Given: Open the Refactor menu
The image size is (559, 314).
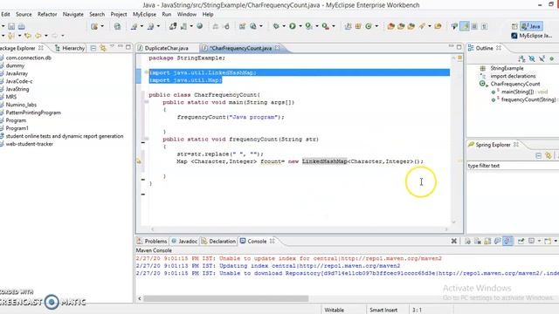Looking at the screenshot, I should pos(47,14).
